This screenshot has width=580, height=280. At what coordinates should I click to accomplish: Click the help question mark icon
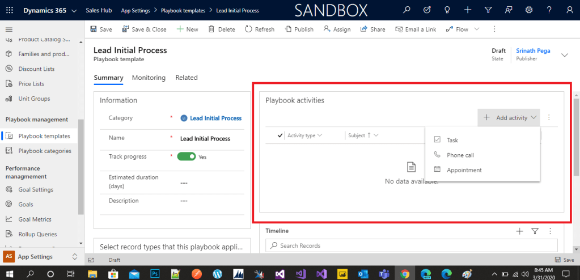pyautogui.click(x=549, y=10)
